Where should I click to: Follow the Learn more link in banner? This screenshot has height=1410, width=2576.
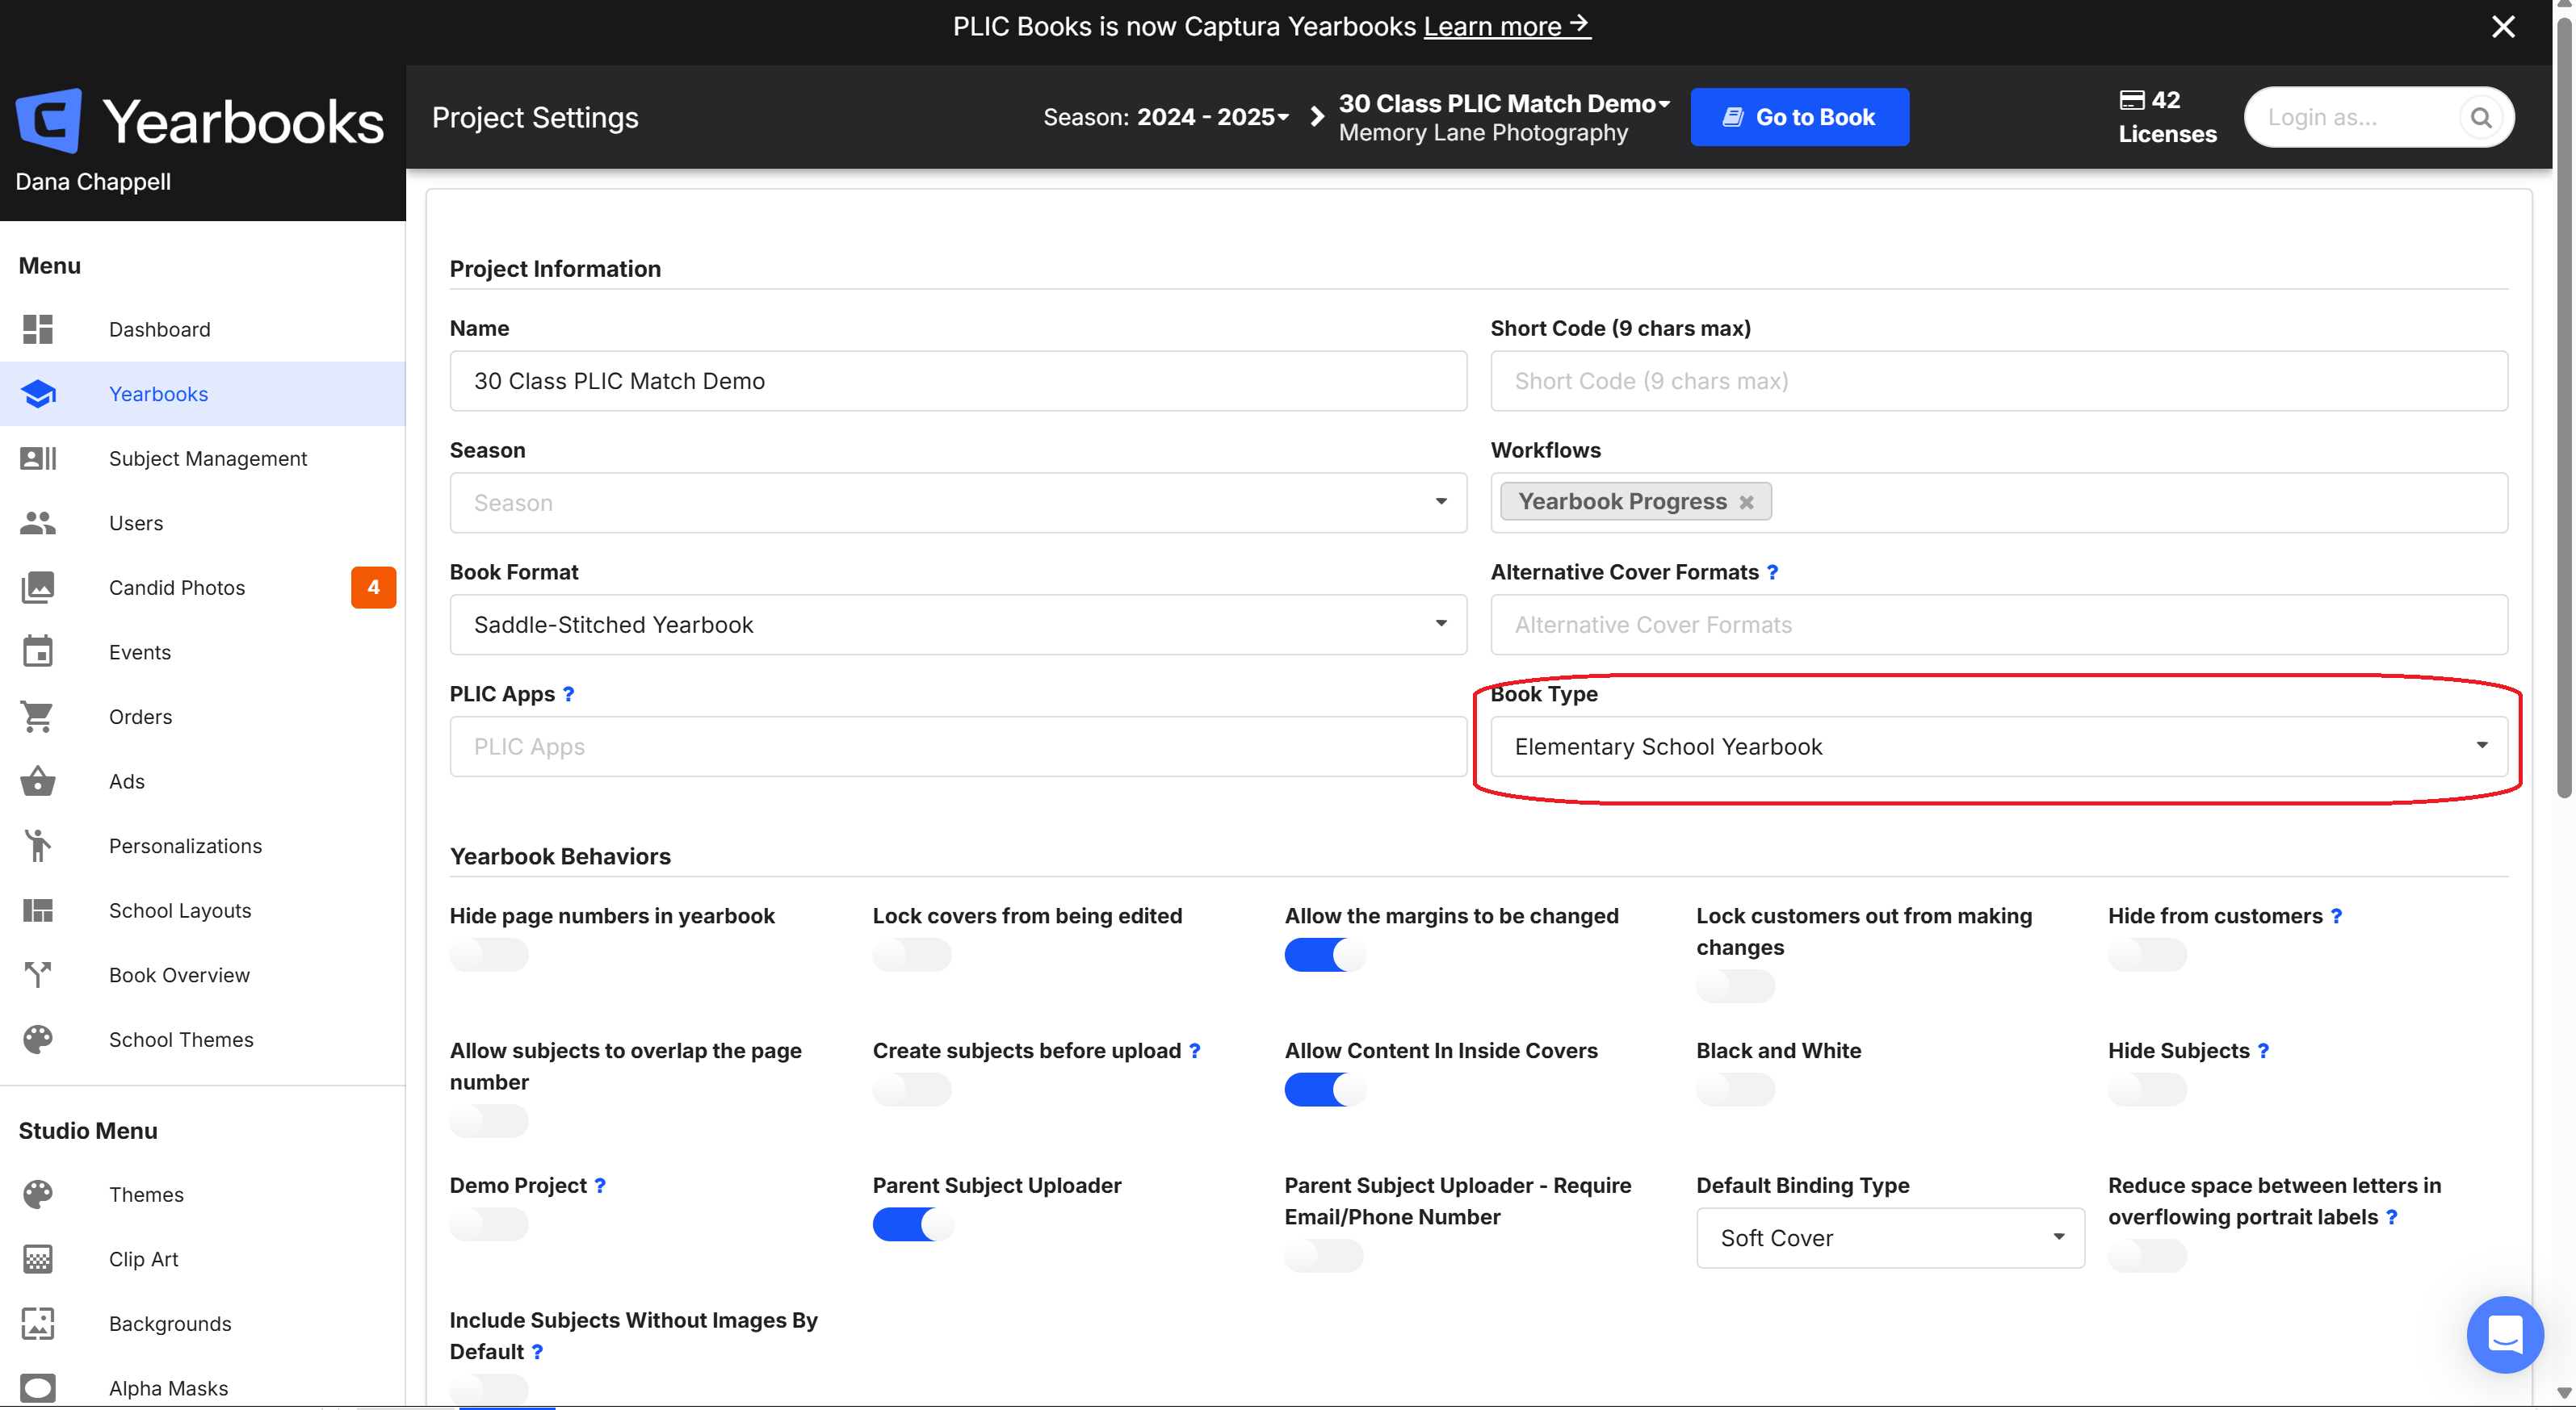1507,26
